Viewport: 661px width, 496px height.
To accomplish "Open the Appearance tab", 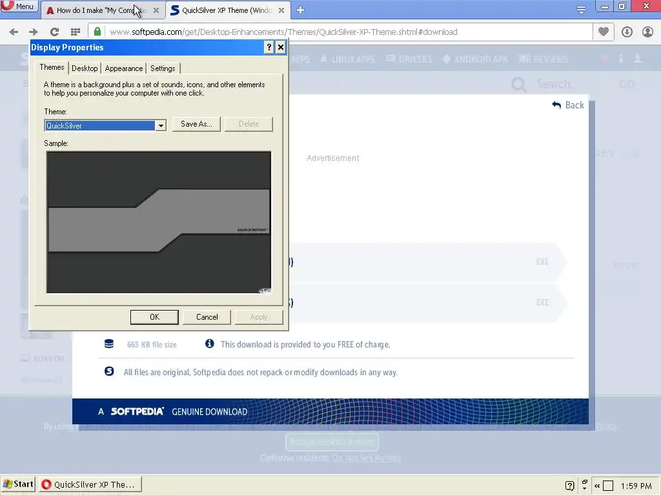I will 123,68.
